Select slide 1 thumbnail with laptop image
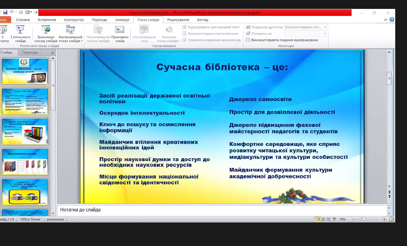Image resolution: width=407 pixels, height=246 pixels. [x=25, y=71]
